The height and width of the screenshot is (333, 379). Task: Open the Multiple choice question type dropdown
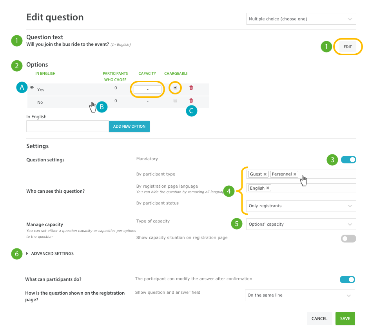(x=301, y=19)
